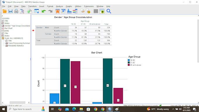Open the Extensions menu

[89, 6]
